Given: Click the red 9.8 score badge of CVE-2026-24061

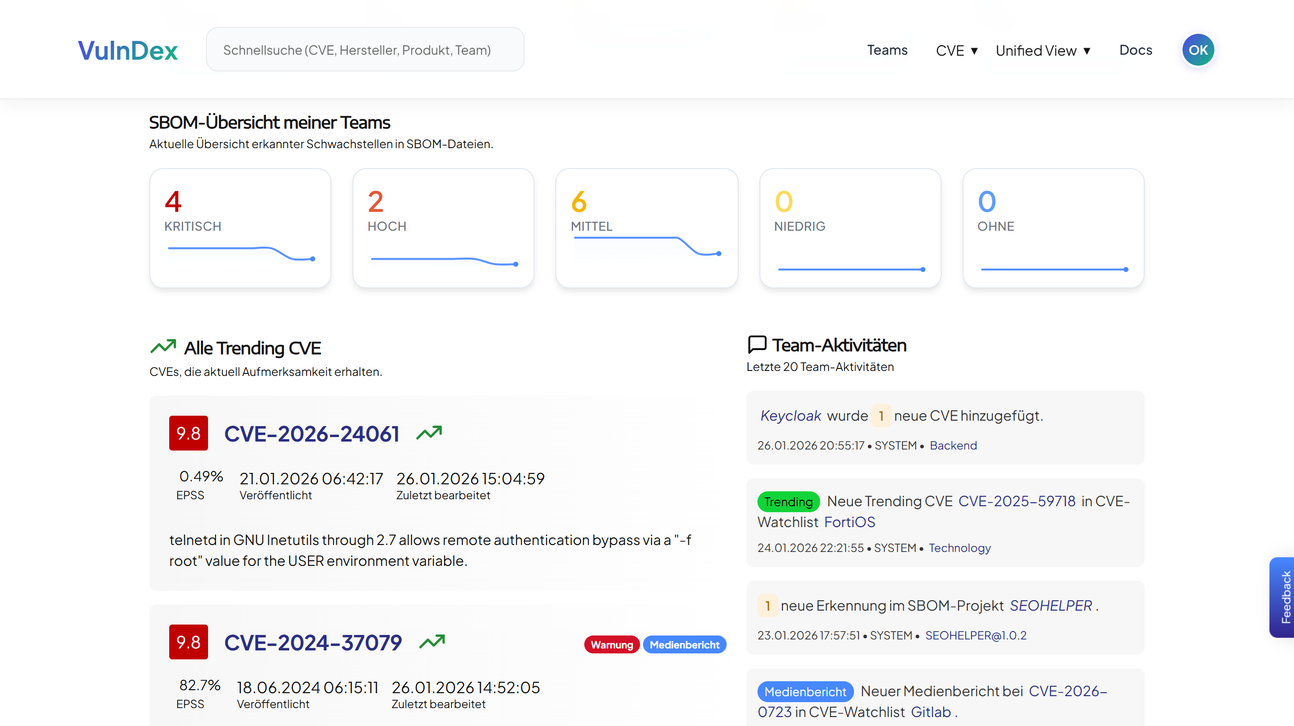Looking at the screenshot, I should pos(188,433).
